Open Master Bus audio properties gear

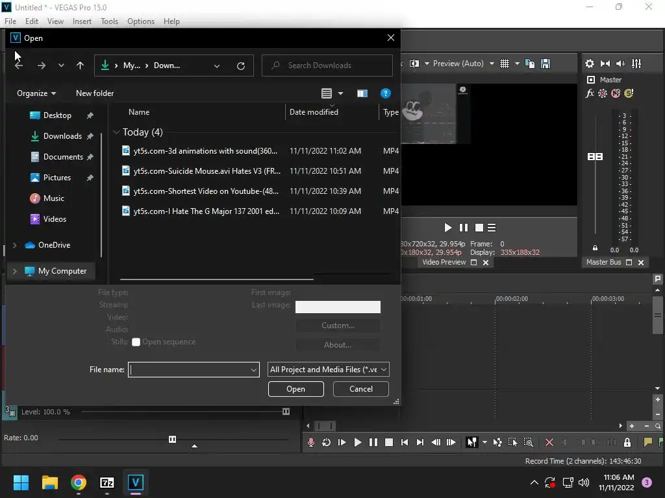(590, 64)
